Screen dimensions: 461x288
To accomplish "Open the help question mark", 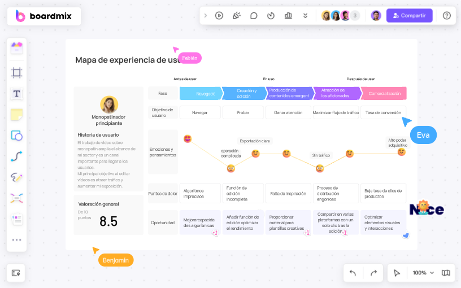I will pyautogui.click(x=446, y=16).
